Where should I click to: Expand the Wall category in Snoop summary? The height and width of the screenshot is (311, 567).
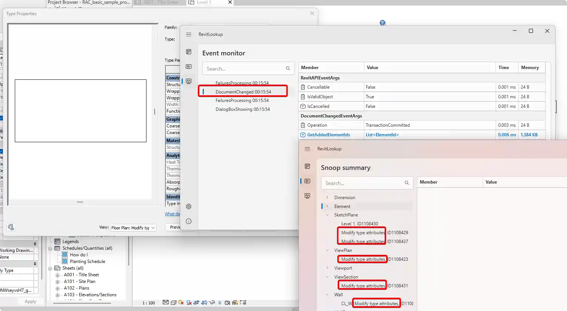(327, 294)
